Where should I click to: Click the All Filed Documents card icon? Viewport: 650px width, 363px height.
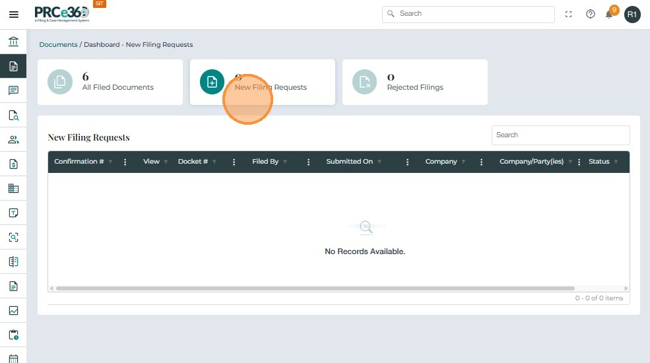59,82
